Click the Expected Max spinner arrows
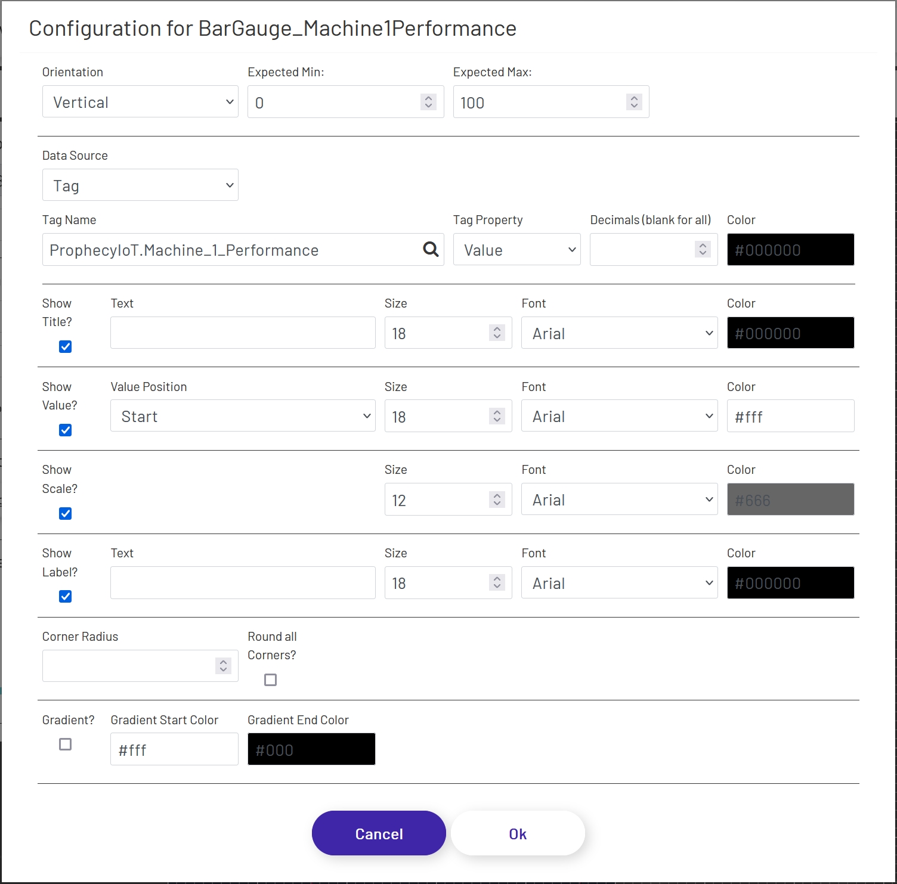 point(634,102)
